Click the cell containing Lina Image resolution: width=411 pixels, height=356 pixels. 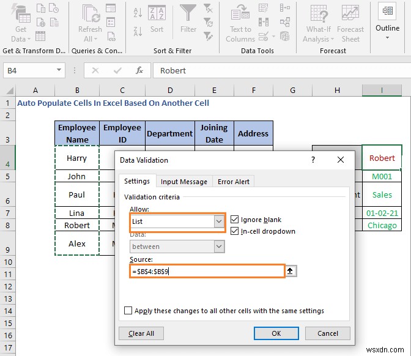tap(77, 213)
